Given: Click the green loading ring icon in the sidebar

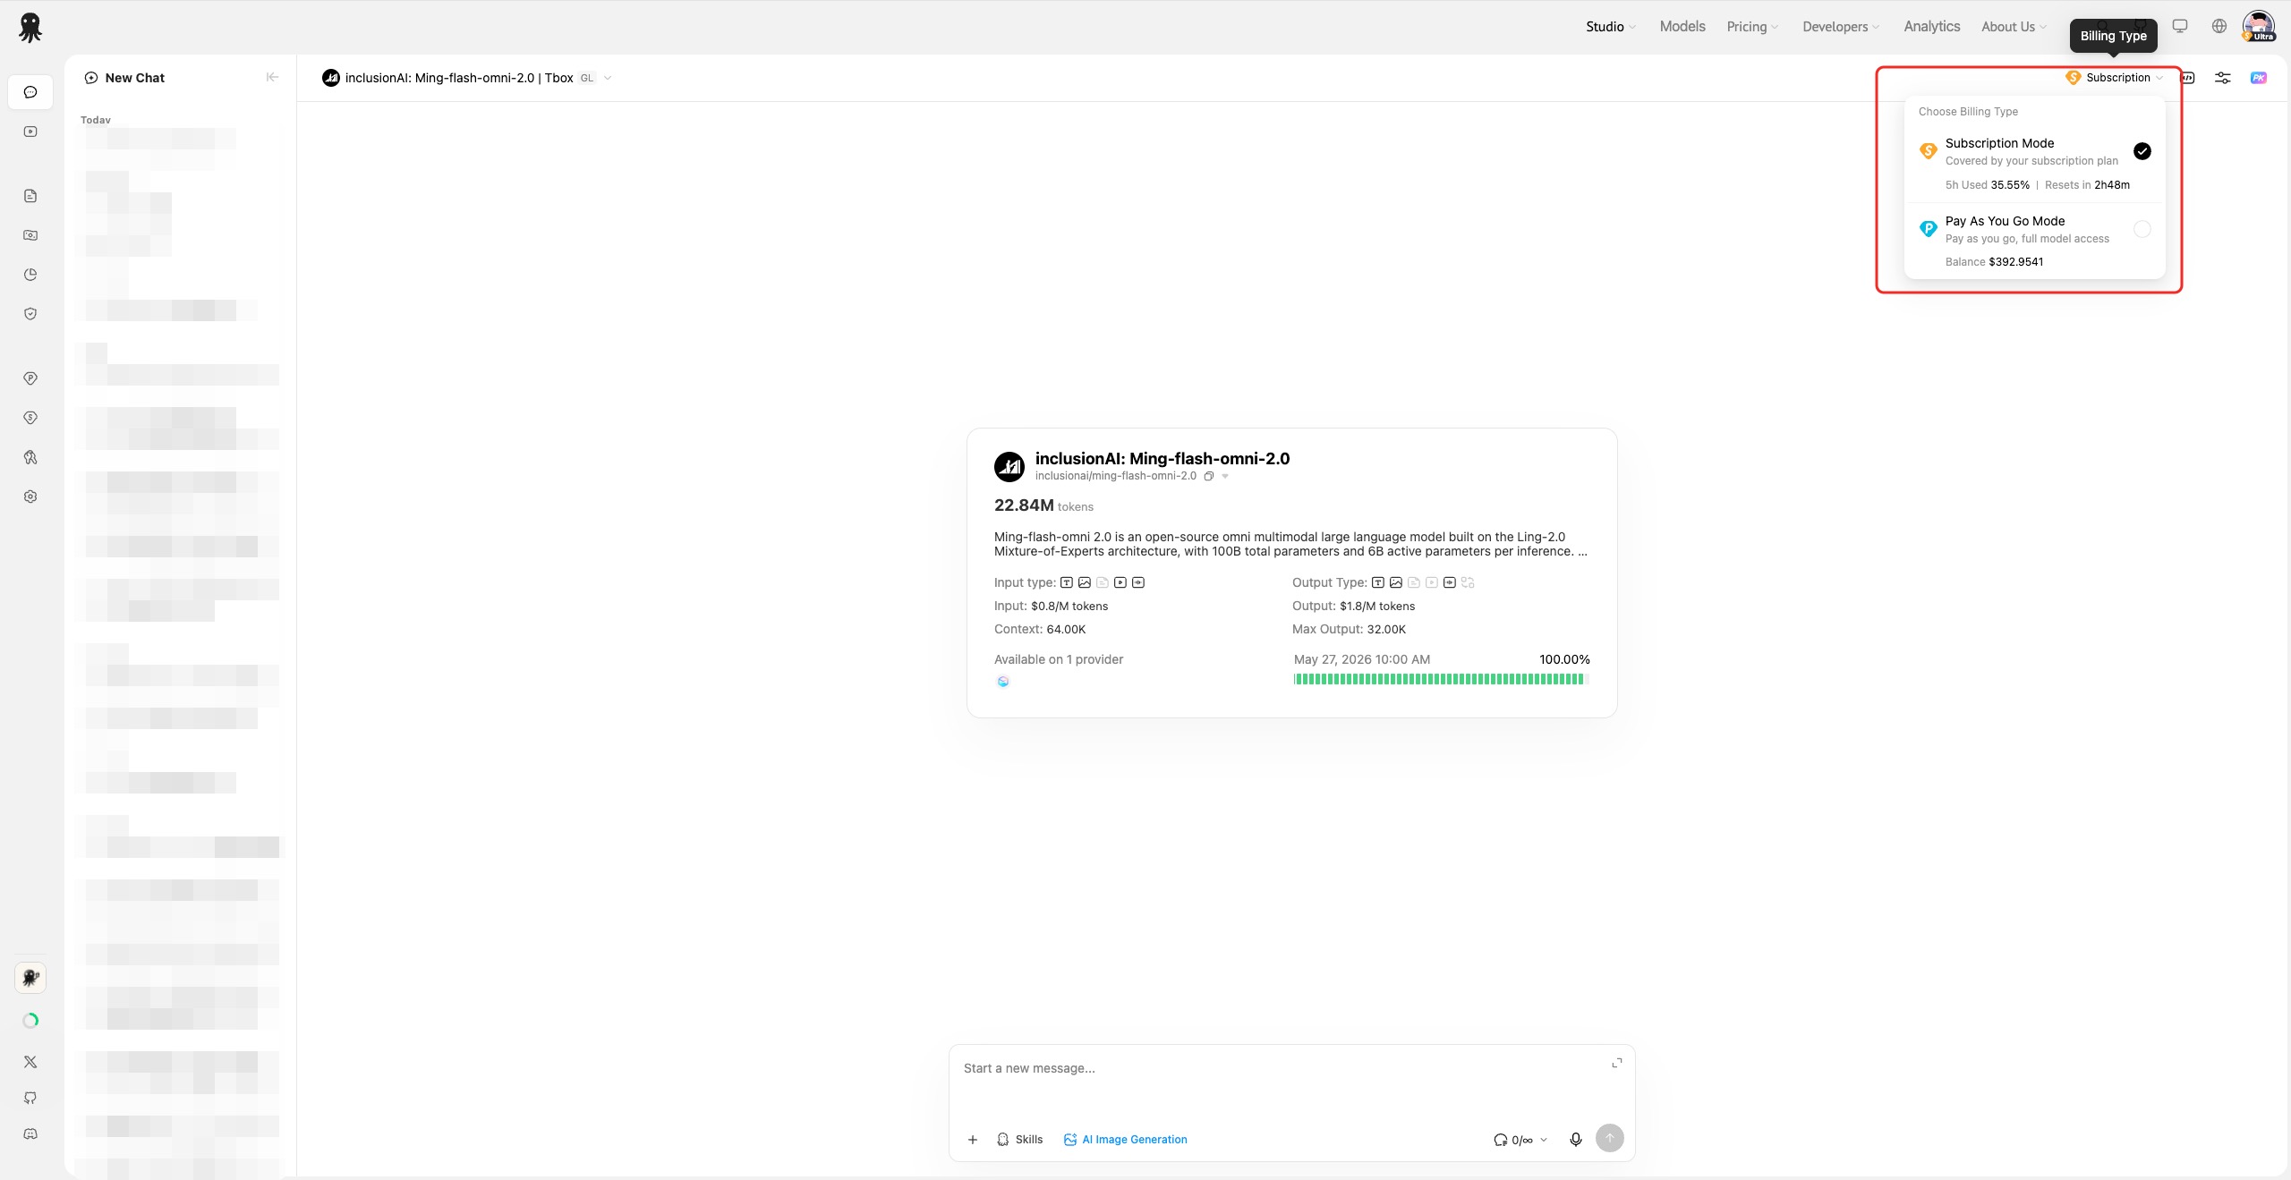Looking at the screenshot, I should pyautogui.click(x=30, y=1021).
